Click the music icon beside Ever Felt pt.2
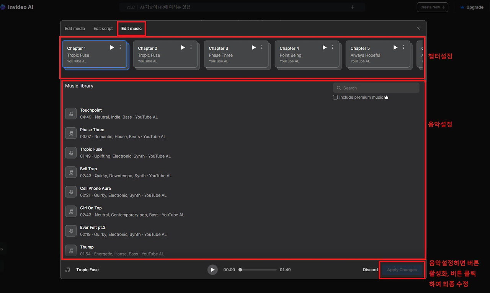The width and height of the screenshot is (490, 293). point(71,231)
